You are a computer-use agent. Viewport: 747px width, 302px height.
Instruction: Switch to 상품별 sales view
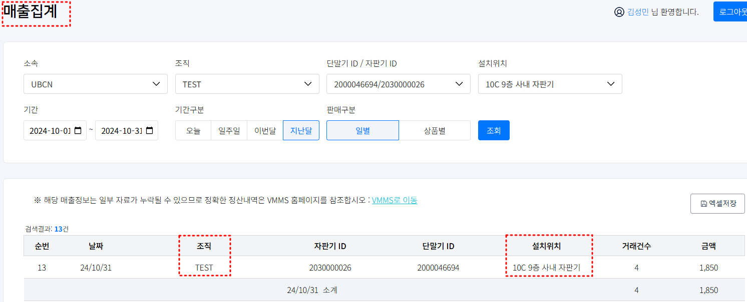pyautogui.click(x=435, y=130)
